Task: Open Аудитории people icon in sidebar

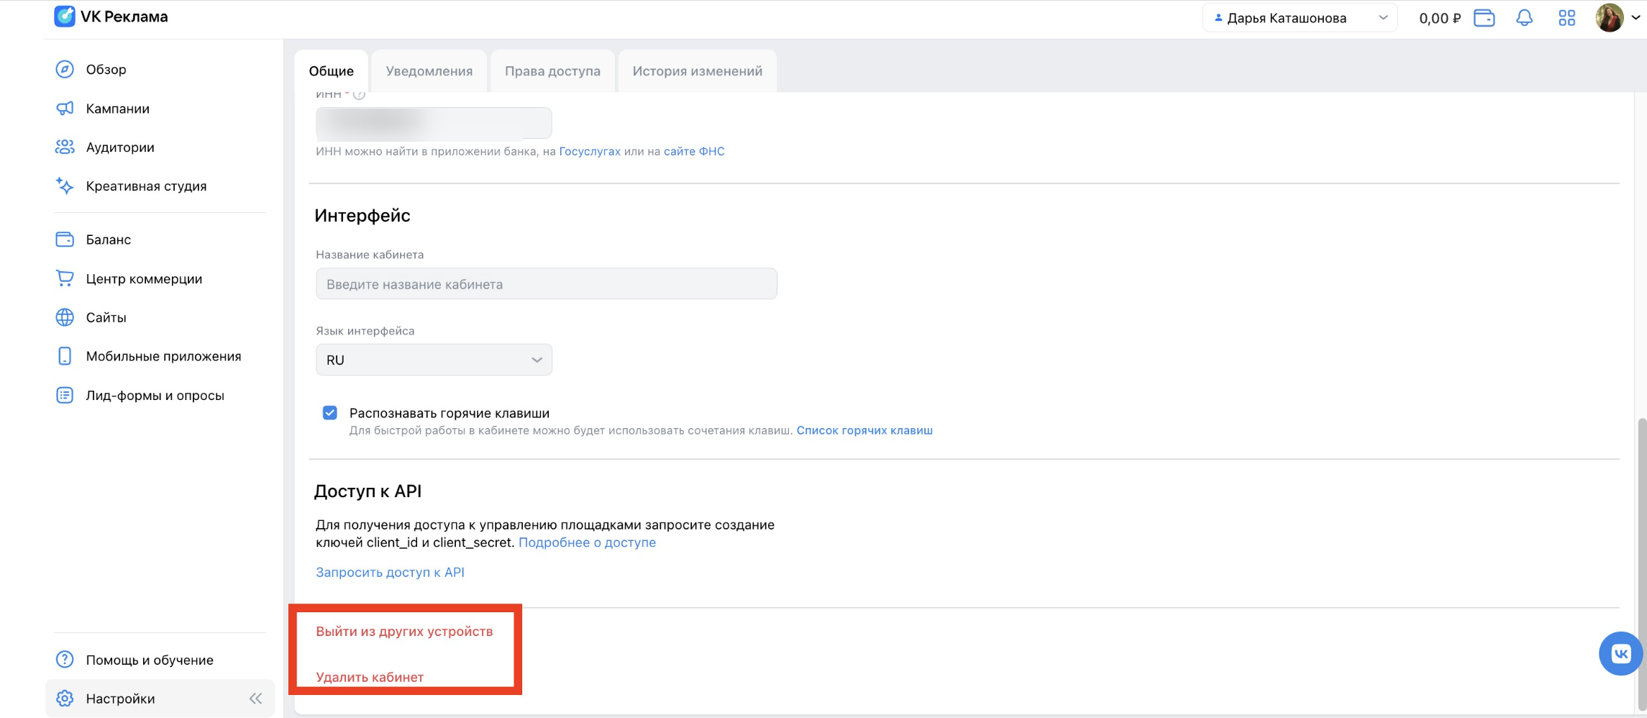Action: tap(65, 147)
